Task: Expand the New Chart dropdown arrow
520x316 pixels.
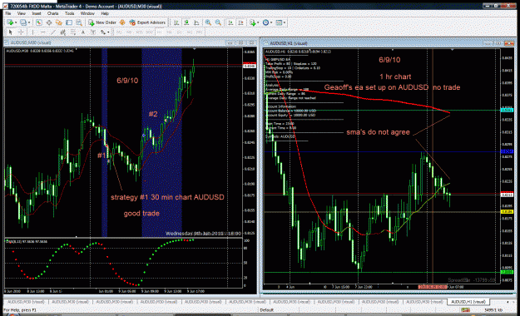Action: [x=16, y=22]
